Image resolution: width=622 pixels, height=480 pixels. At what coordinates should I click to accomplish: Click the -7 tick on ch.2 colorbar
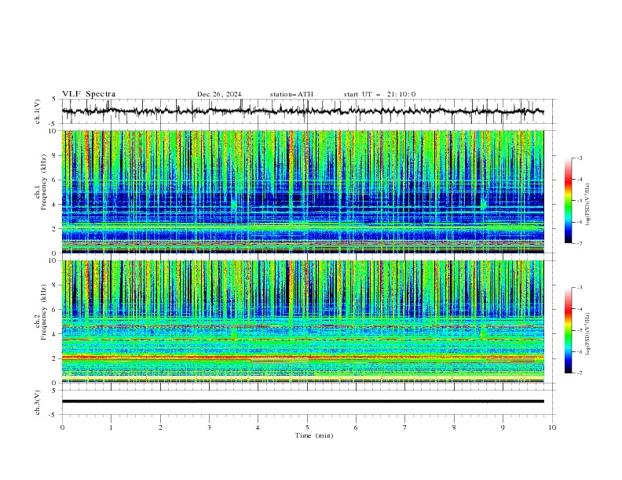(579, 373)
